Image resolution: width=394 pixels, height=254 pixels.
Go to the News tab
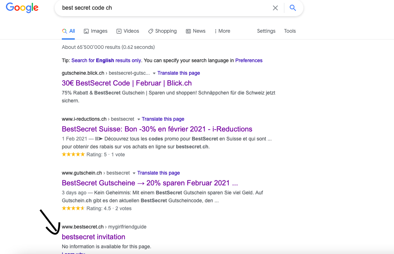point(196,31)
